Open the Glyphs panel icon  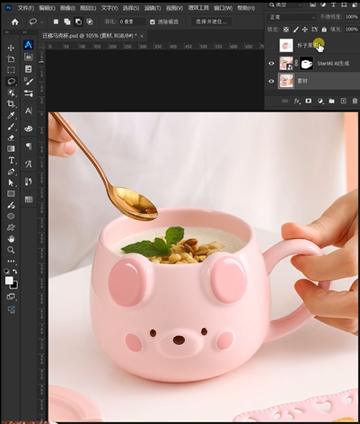point(29,164)
